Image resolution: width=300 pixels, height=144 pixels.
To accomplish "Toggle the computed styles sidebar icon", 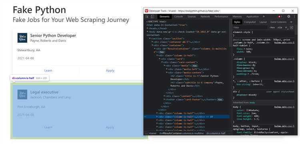I will click(291, 27).
